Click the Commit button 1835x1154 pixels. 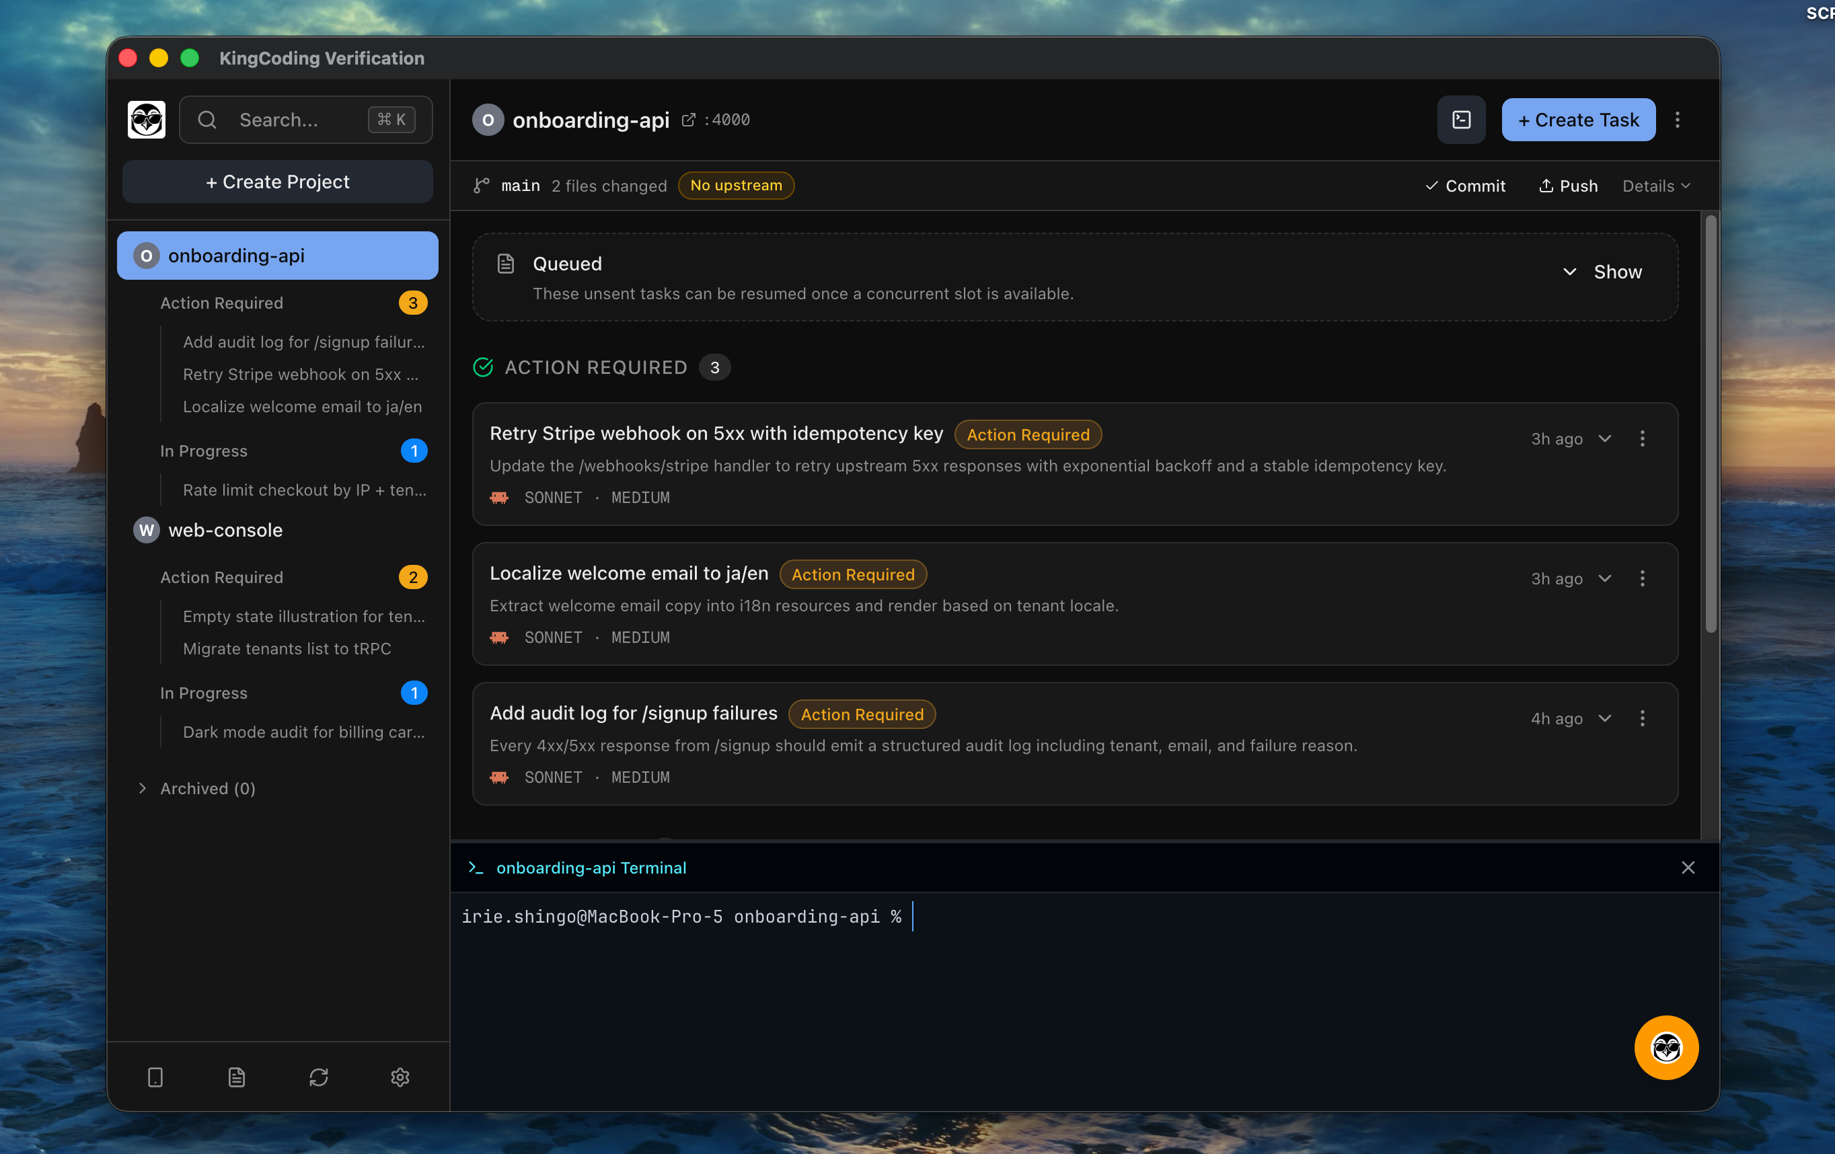tap(1464, 186)
